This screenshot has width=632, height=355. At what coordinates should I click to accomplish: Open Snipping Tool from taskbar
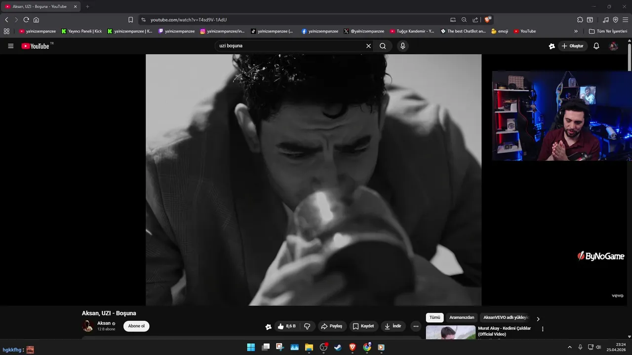[280, 347]
